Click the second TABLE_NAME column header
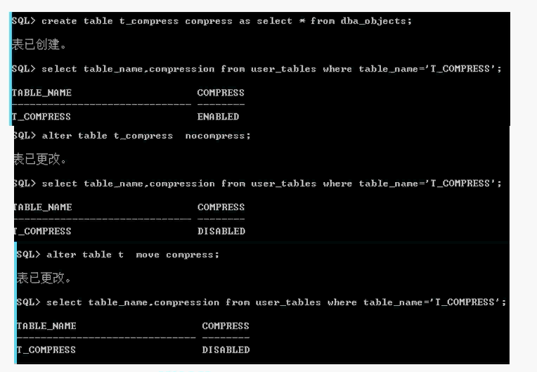 43,207
